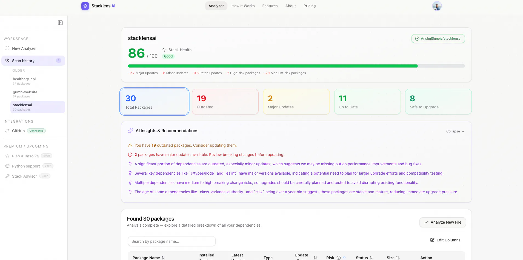The image size is (523, 260).
Task: Click the New Analyzer scan icon
Action: pyautogui.click(x=7, y=48)
